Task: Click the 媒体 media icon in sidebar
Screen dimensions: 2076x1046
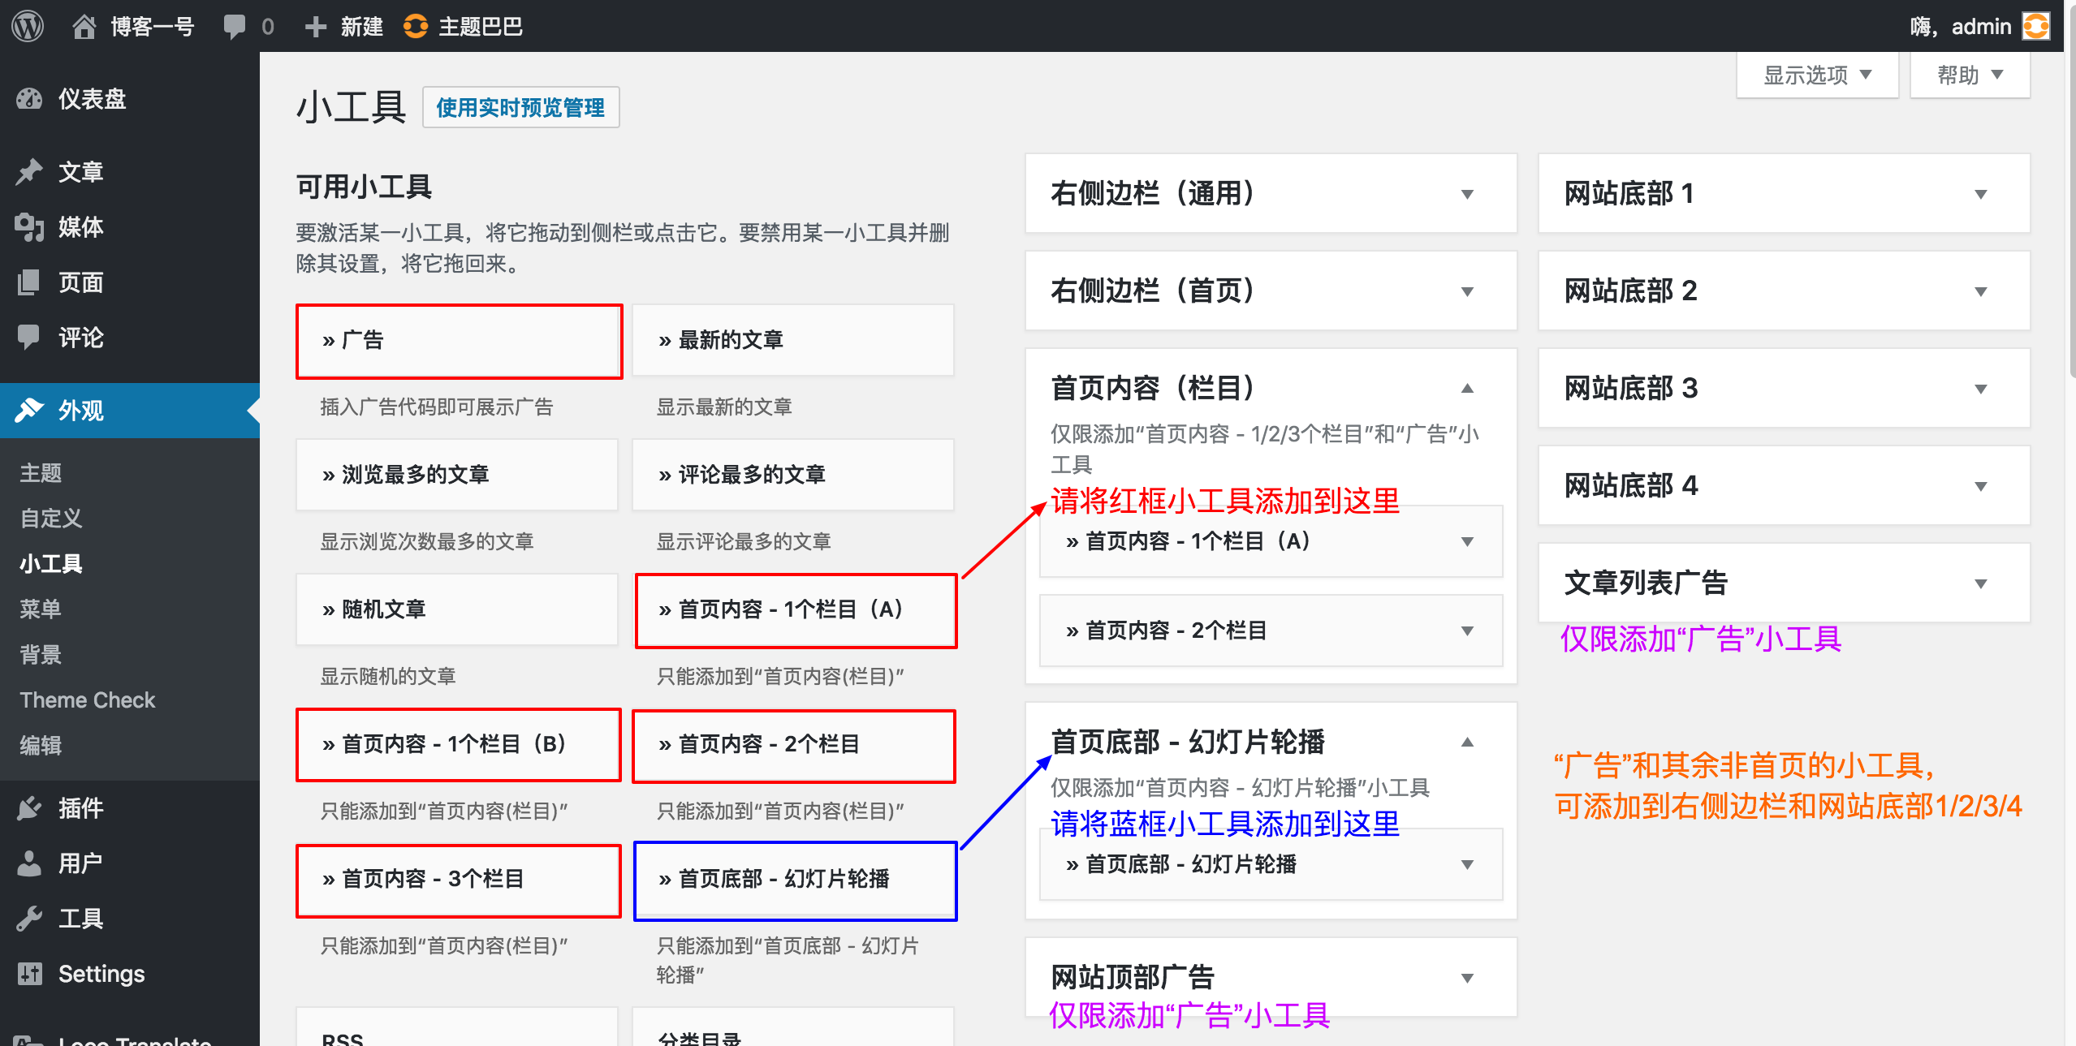Action: click(29, 227)
